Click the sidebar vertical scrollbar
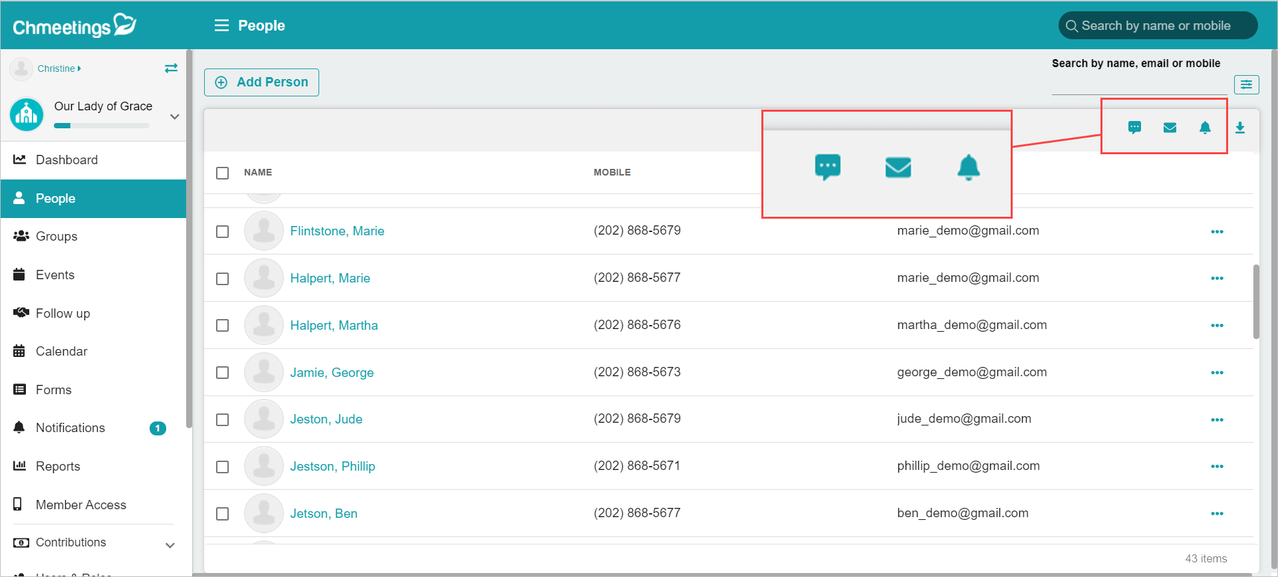Viewport: 1278px width, 577px height. 190,239
